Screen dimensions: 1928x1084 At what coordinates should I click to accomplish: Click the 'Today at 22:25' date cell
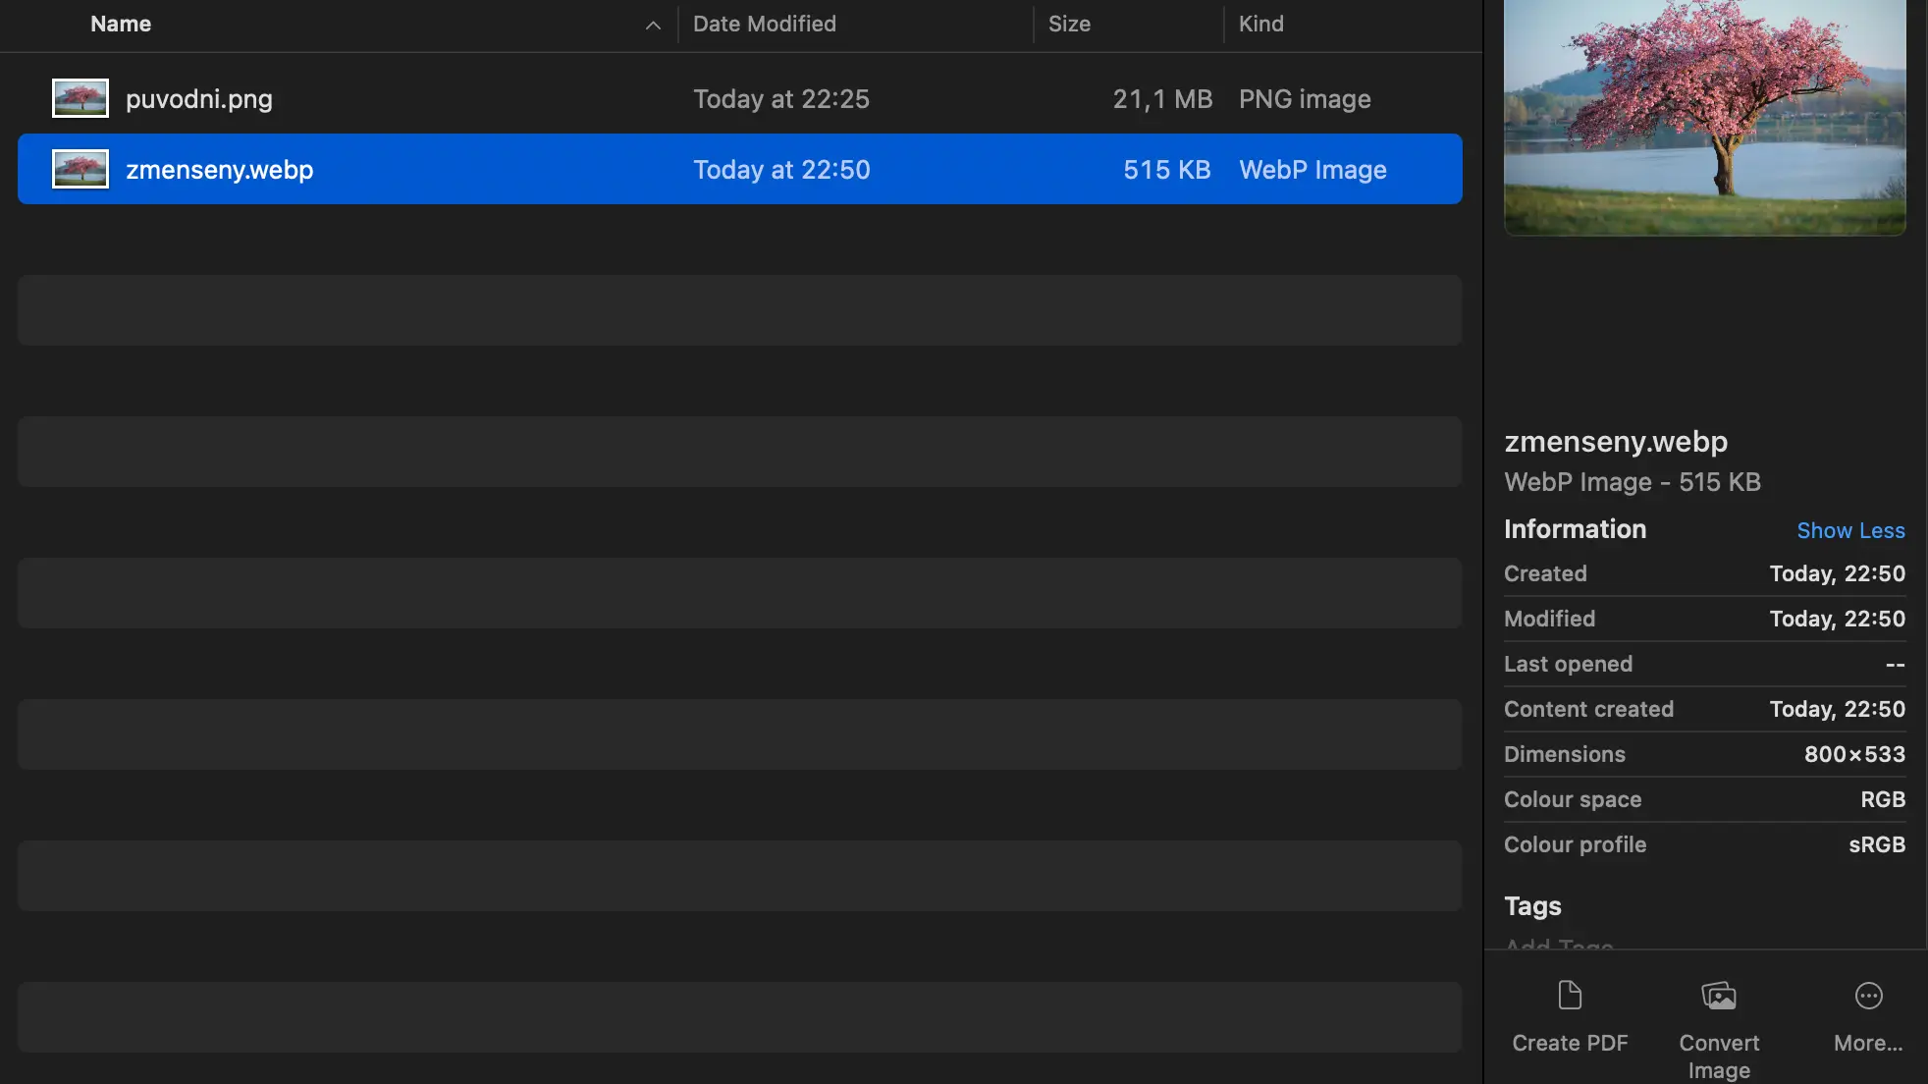coord(781,99)
